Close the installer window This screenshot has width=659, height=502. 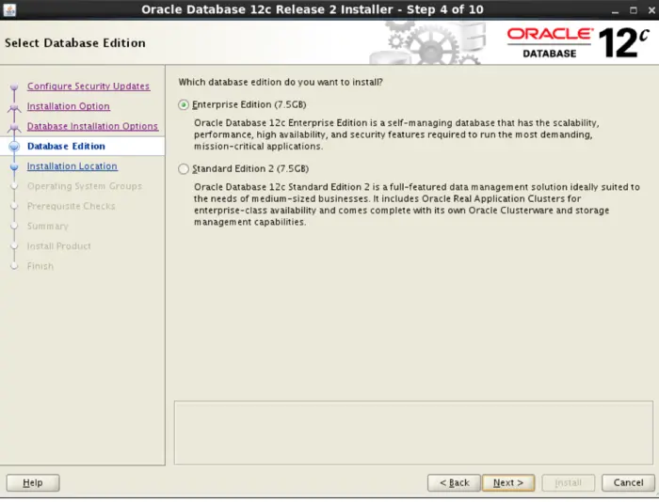(651, 10)
